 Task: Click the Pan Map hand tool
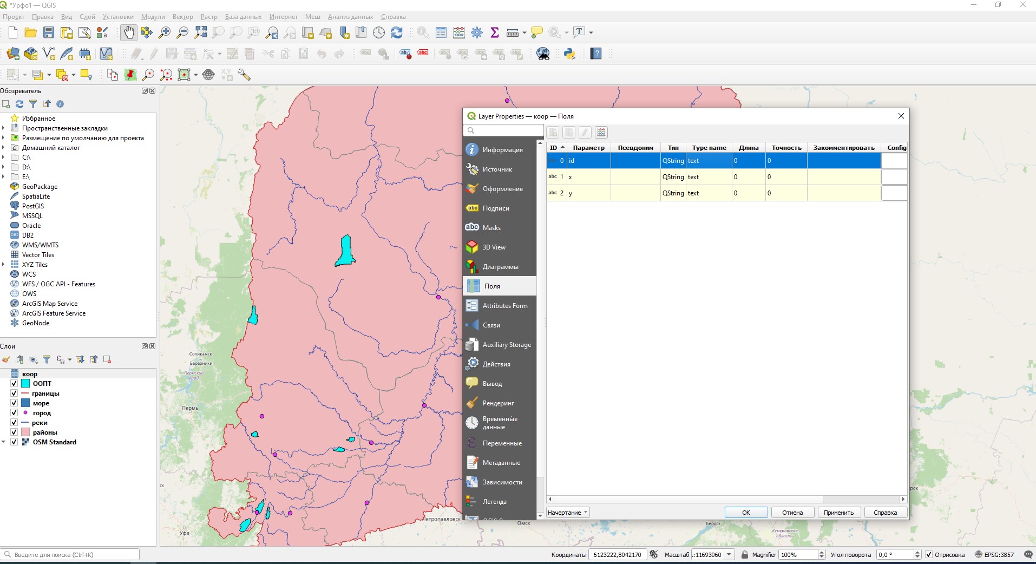128,32
